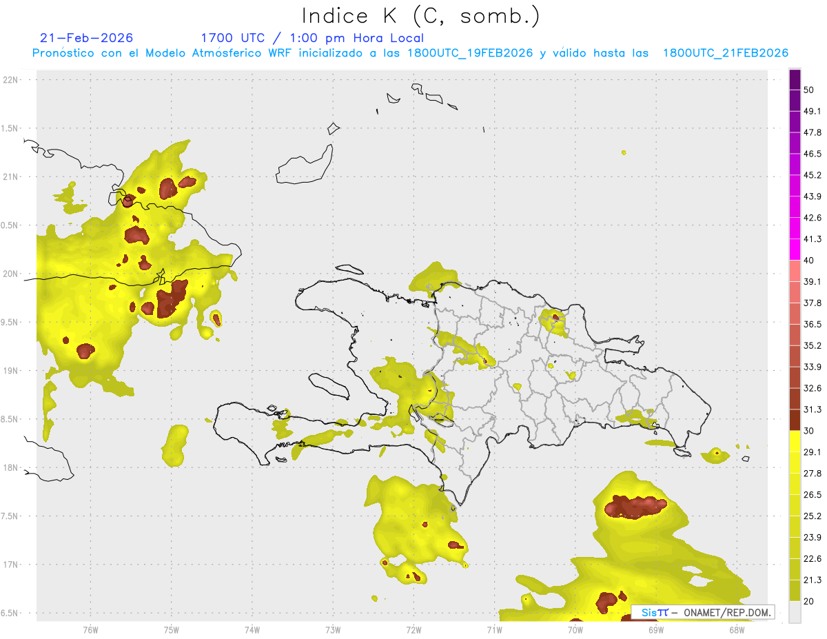Click the "74W" longitude label
The width and height of the screenshot is (827, 639).
pos(252,630)
